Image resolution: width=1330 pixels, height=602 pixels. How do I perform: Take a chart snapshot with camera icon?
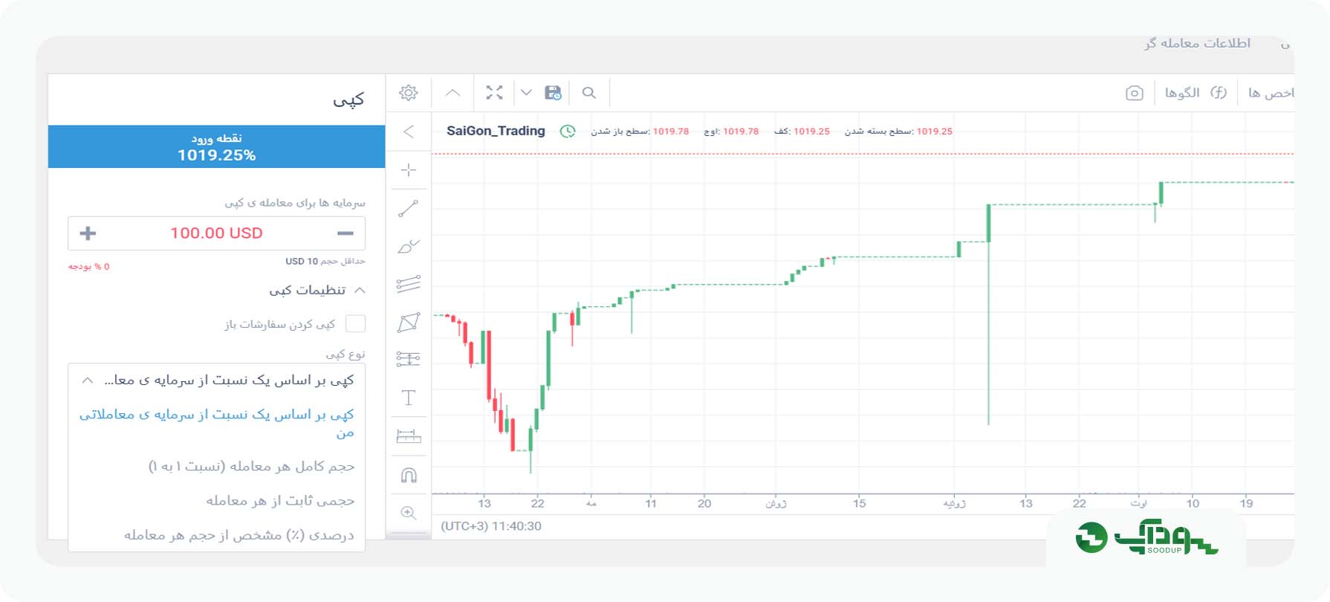click(1134, 93)
